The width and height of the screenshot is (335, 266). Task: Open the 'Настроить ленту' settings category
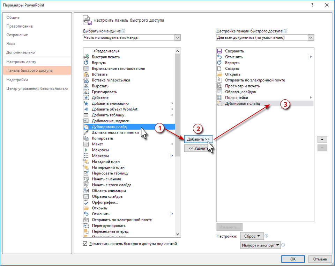37,62
